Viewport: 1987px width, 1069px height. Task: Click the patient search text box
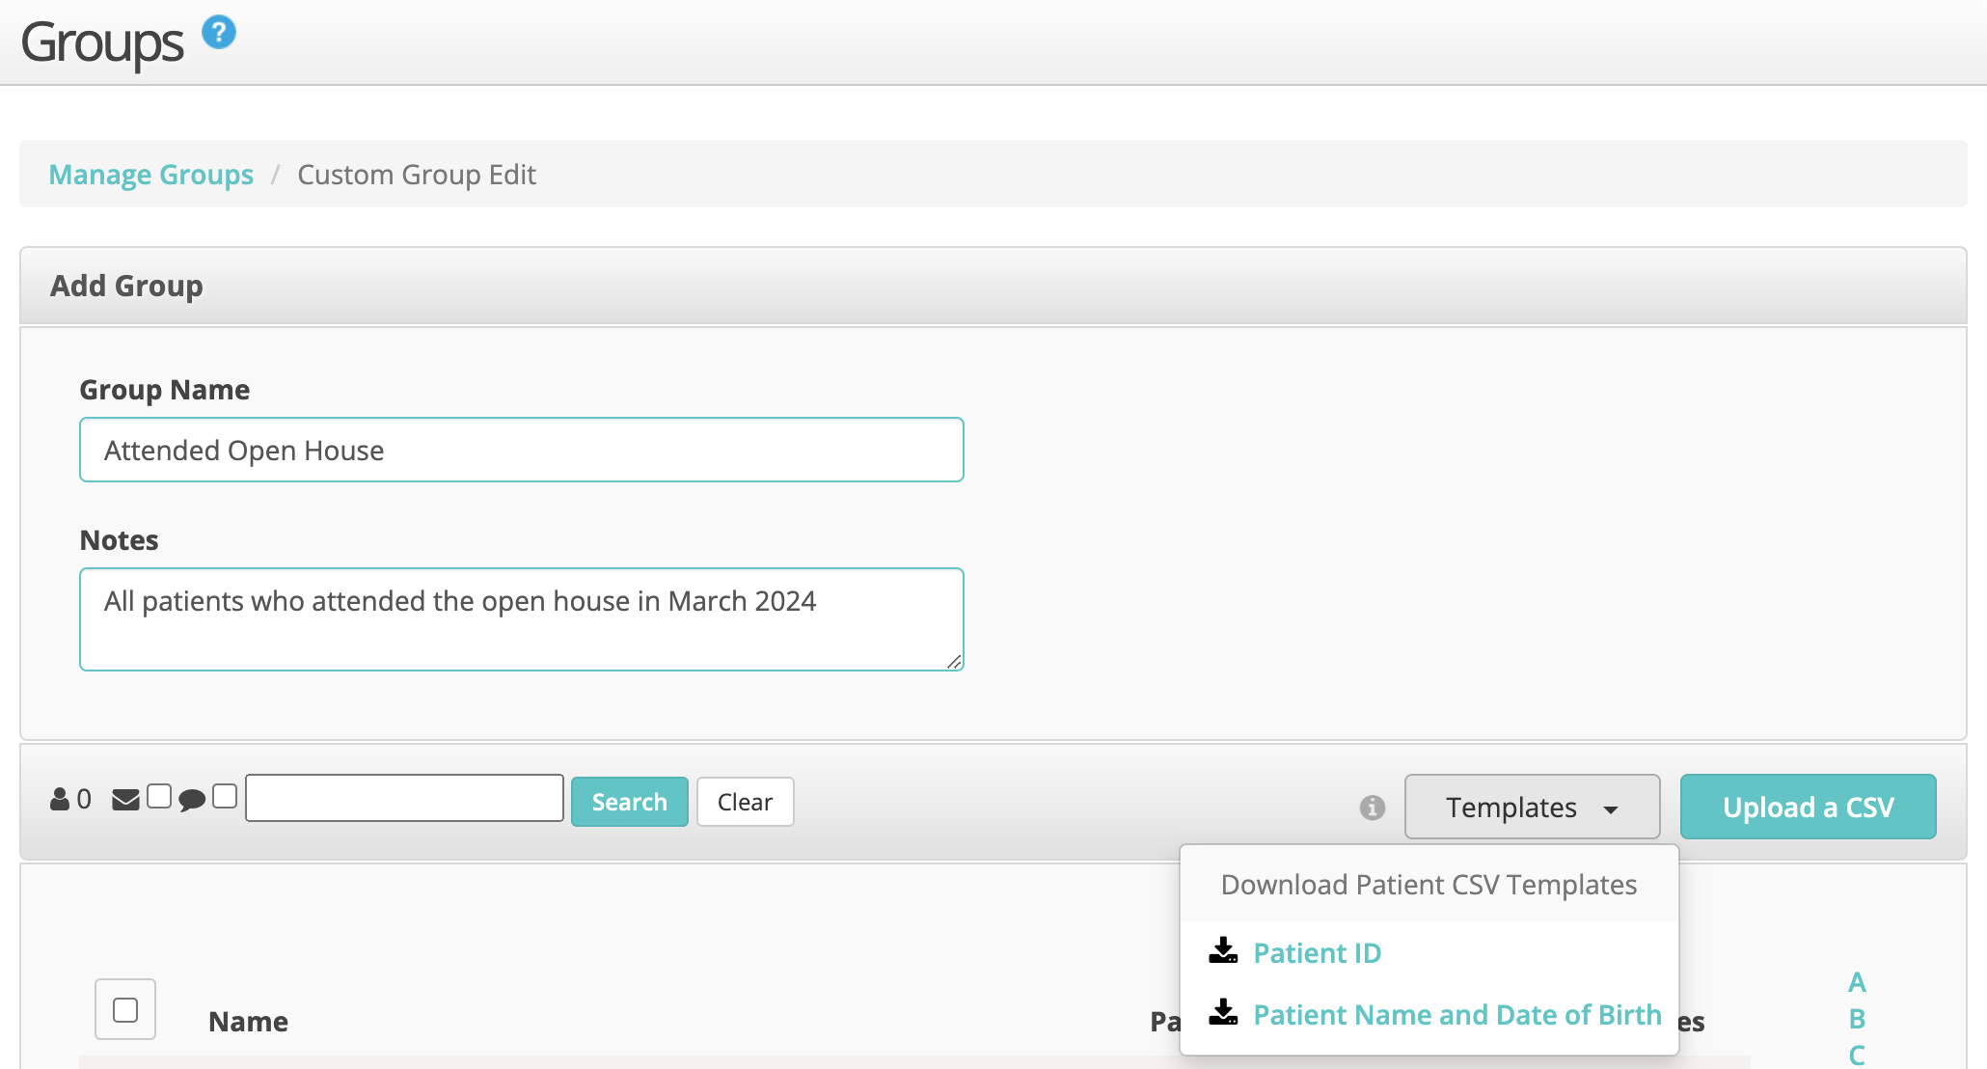405,798
